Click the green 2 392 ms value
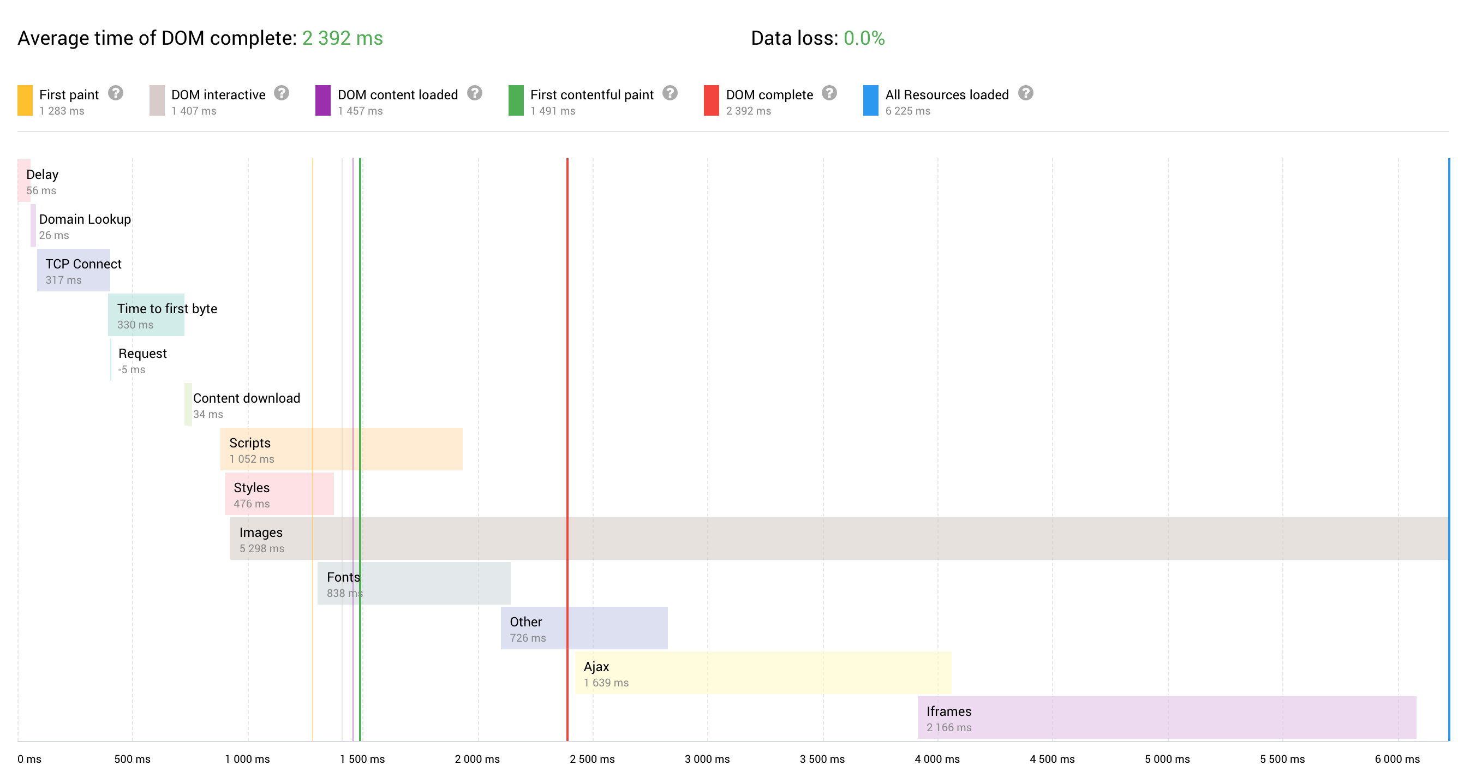 (x=343, y=39)
